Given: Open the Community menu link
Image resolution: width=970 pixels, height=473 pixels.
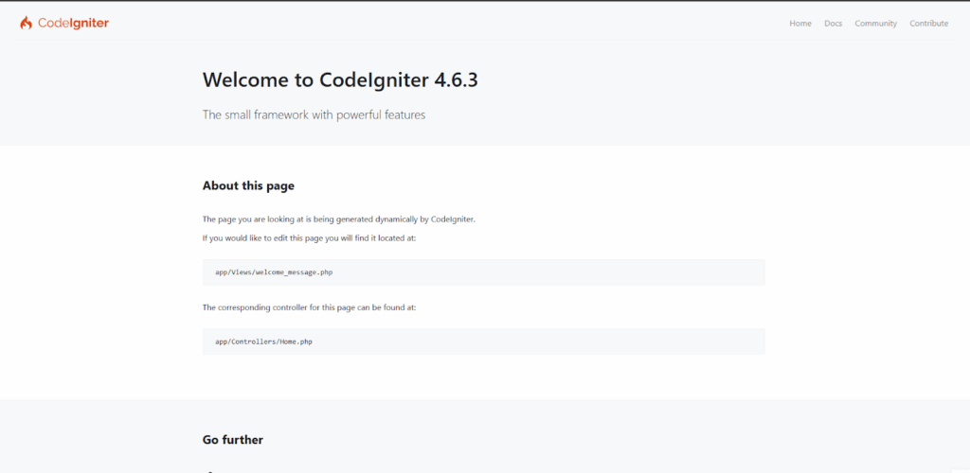Looking at the screenshot, I should (875, 24).
